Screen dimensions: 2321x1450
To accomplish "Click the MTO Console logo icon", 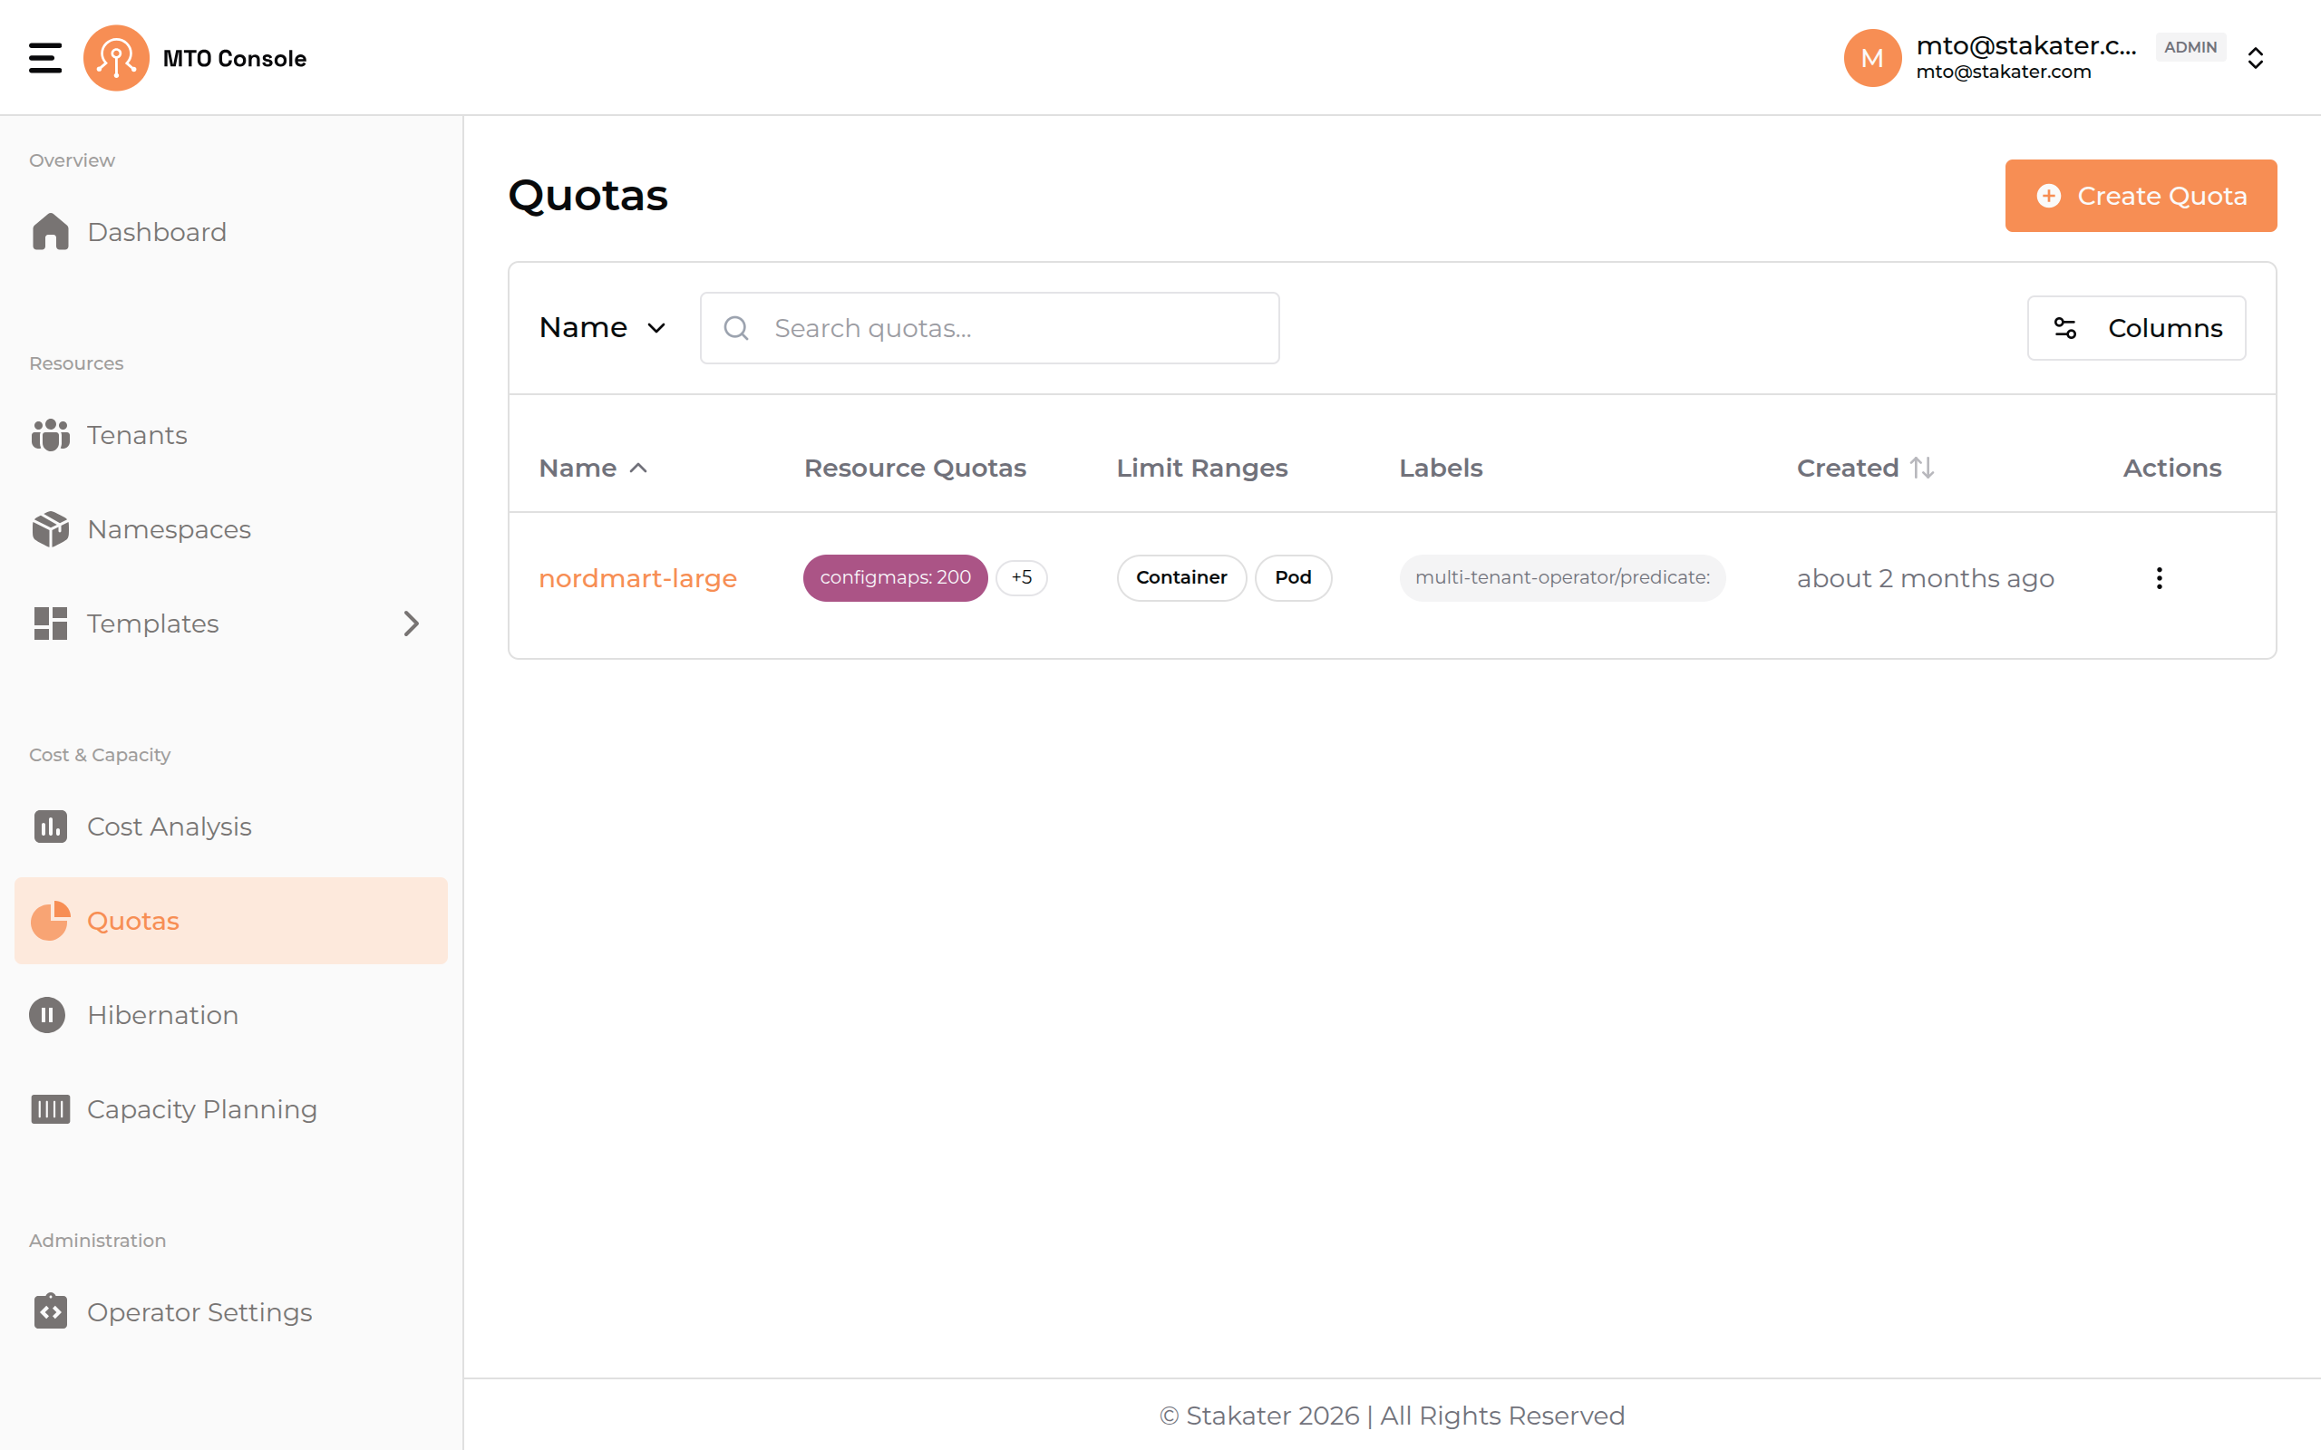I will point(116,57).
